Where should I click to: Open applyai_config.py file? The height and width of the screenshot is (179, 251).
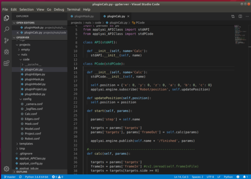coord(40,163)
